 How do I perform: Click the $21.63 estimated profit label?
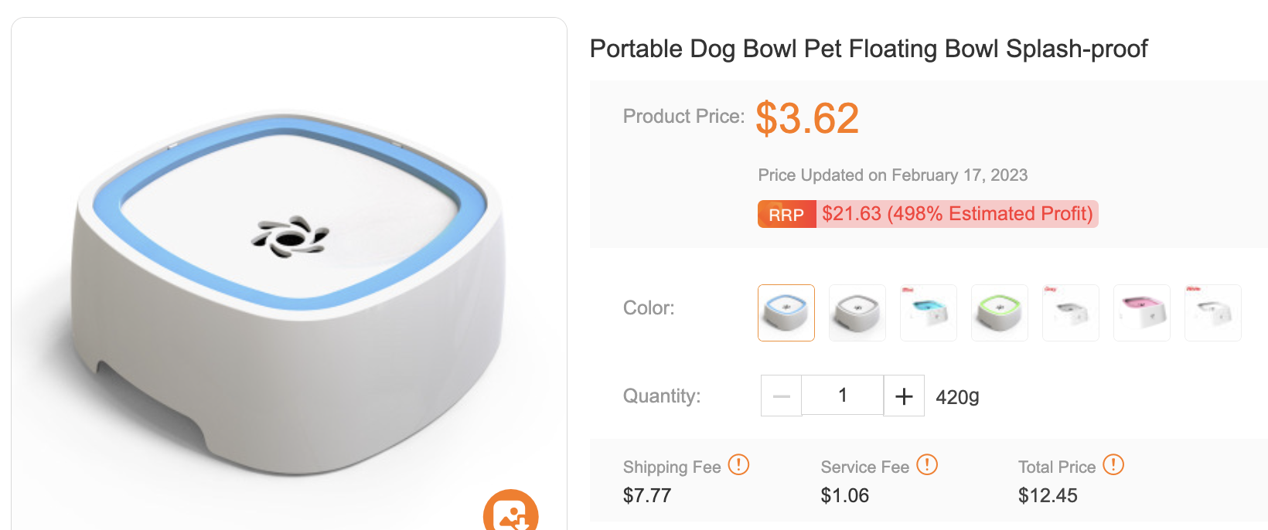[x=957, y=214]
